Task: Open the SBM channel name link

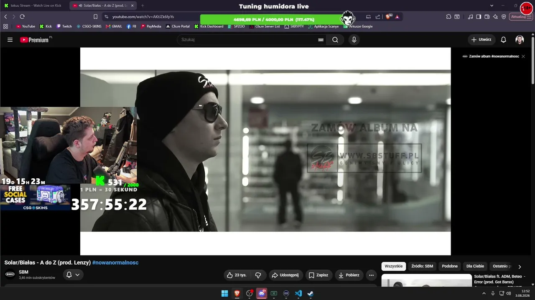Action: tap(23, 272)
